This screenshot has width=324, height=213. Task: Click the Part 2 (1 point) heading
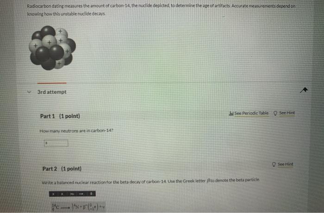[x=62, y=169]
